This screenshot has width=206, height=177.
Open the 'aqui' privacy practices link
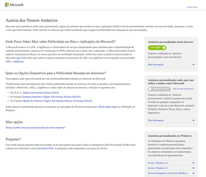click(x=18, y=58)
